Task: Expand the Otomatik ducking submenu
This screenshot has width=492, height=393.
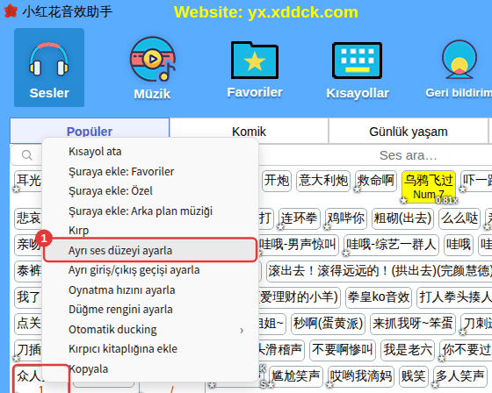Action: click(x=150, y=329)
